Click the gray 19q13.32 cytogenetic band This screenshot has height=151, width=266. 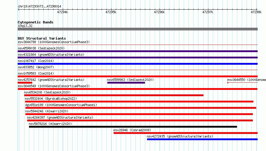click(137, 29)
